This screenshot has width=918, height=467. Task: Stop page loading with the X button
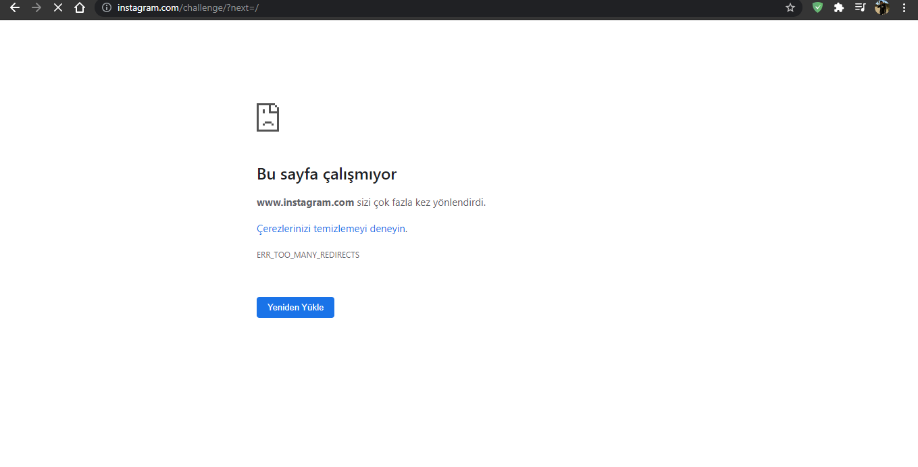[58, 8]
